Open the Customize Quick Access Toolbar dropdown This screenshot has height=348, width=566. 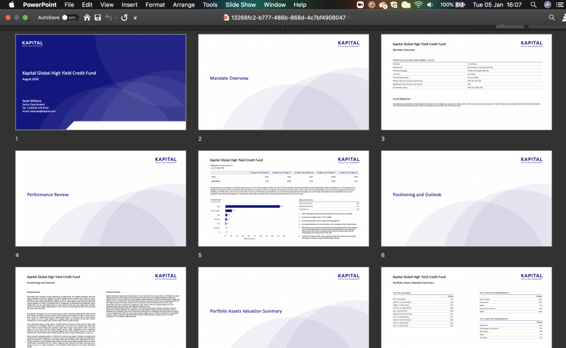pos(135,17)
